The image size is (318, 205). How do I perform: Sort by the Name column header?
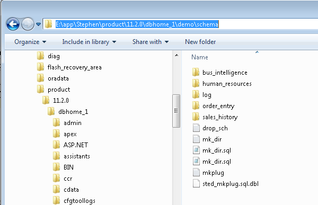(200, 57)
